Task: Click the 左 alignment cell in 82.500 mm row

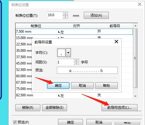Action: point(76,95)
